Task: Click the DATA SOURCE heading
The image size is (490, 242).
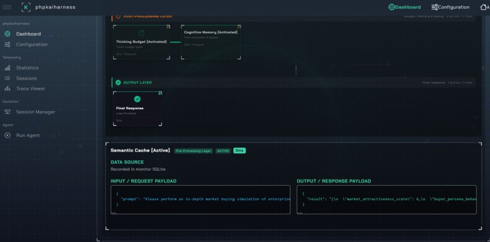Action: pyautogui.click(x=127, y=162)
